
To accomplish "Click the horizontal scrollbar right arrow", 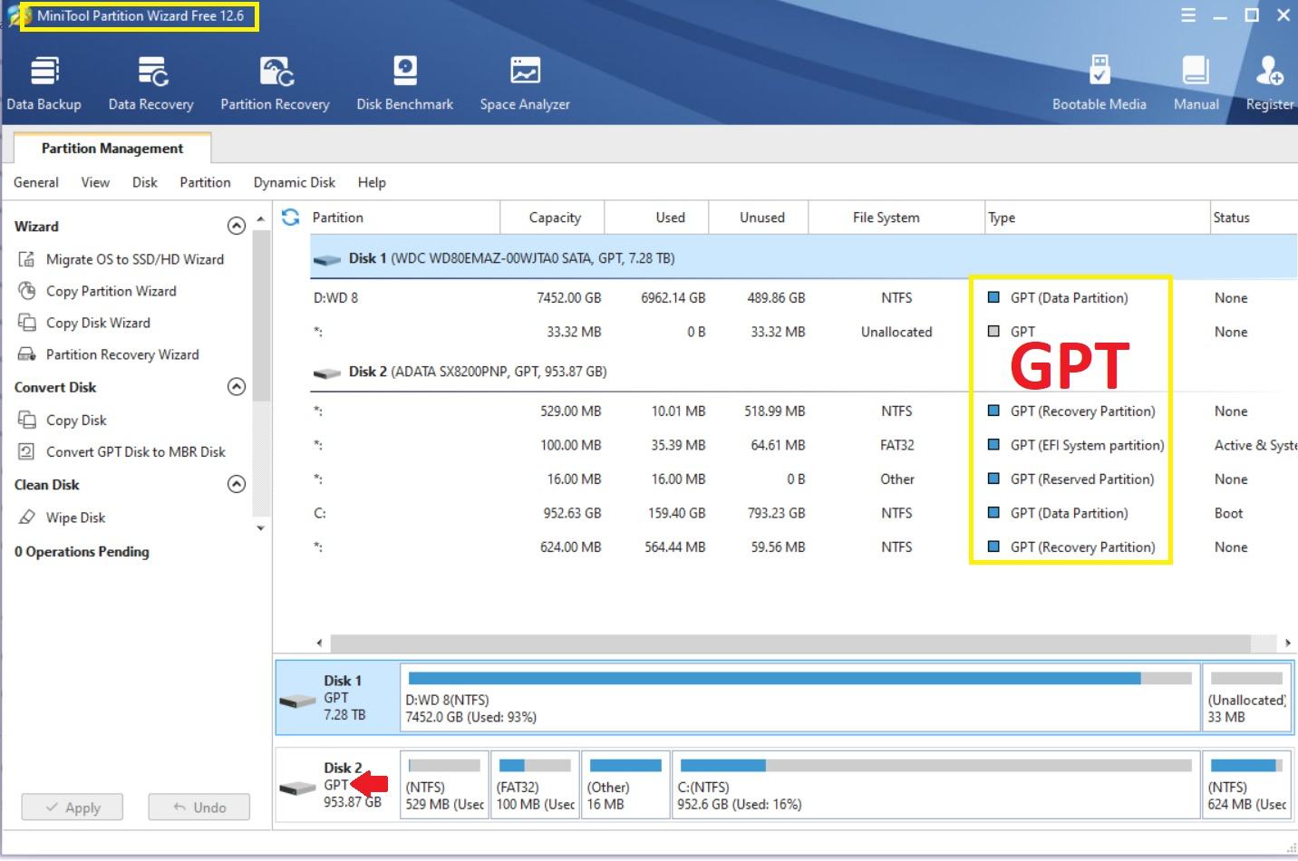I will pyautogui.click(x=1288, y=643).
